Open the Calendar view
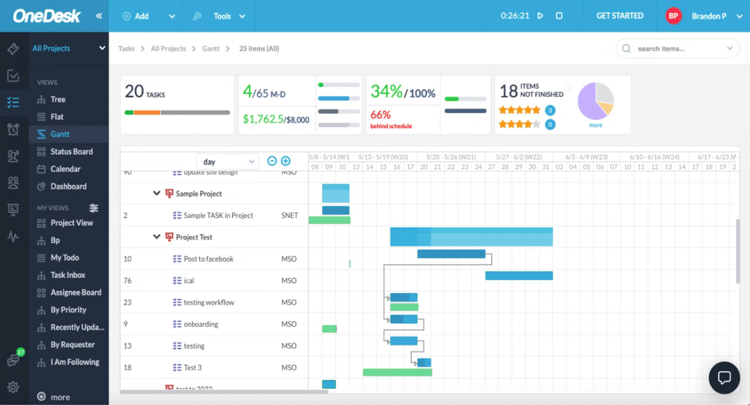The width and height of the screenshot is (750, 405). coord(65,169)
